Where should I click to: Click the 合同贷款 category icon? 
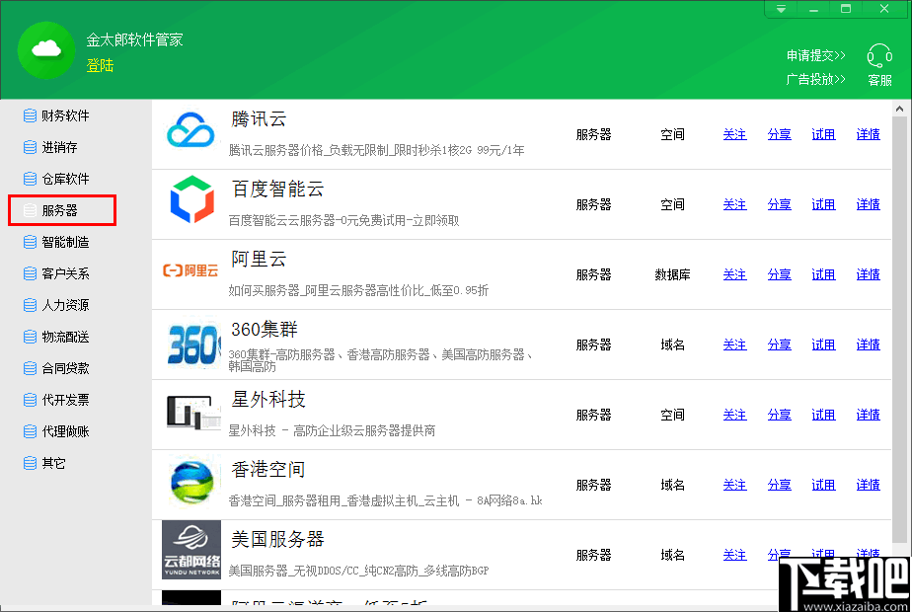point(31,368)
